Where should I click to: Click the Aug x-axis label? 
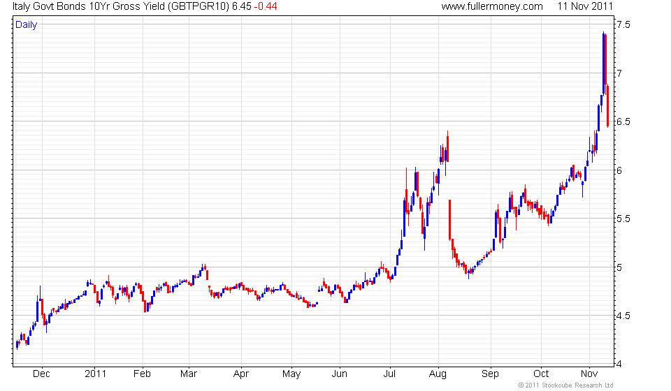438,374
